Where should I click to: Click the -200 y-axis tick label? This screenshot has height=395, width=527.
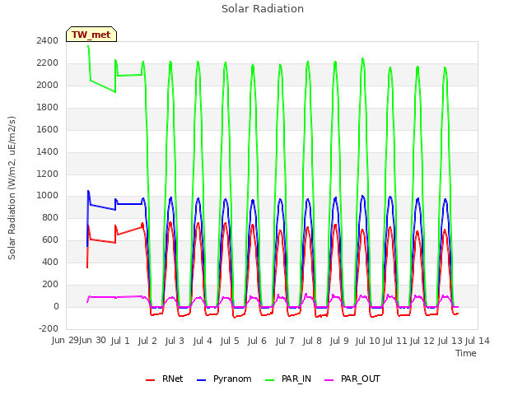pos(49,328)
